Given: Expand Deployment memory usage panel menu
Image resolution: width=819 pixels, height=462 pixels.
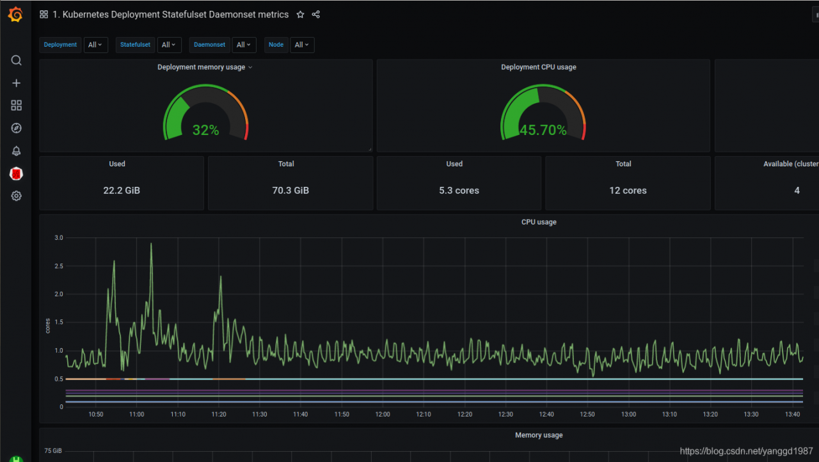Looking at the screenshot, I should tap(250, 67).
